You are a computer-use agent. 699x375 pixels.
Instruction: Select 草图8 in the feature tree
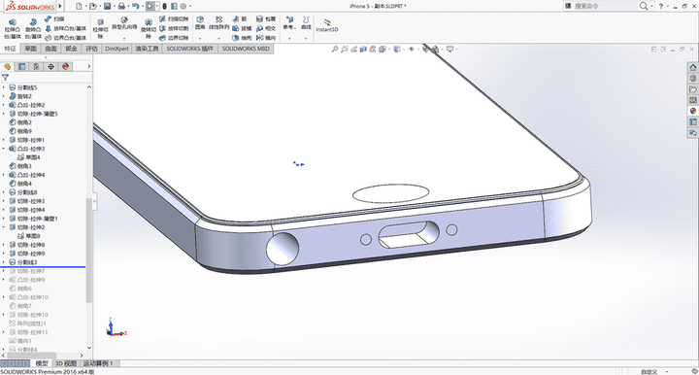pyautogui.click(x=29, y=236)
